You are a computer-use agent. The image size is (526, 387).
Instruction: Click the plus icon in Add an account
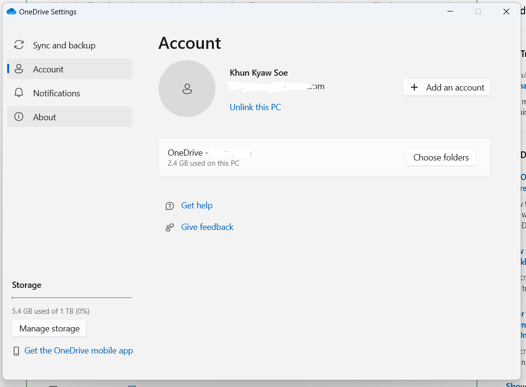[414, 88]
